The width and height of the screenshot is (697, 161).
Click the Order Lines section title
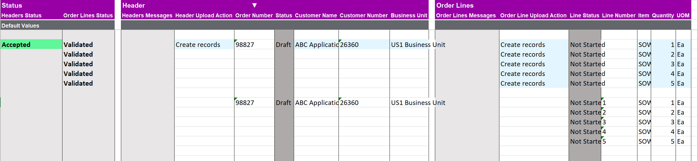click(455, 5)
